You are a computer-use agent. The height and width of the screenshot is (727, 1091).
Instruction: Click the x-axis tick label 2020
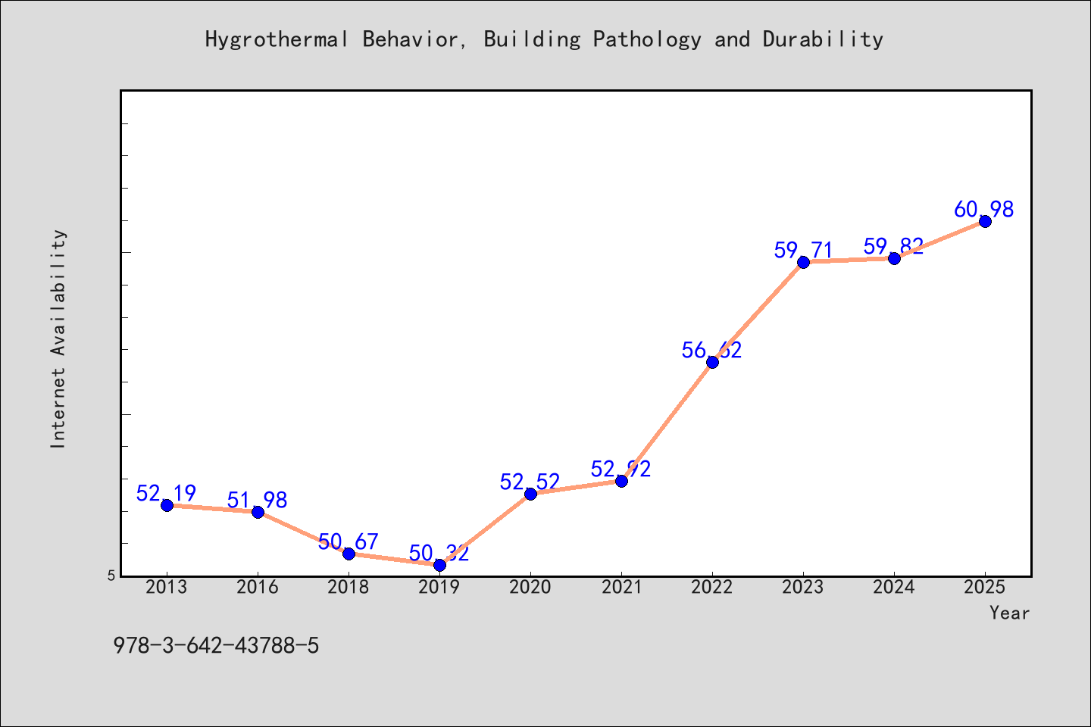[530, 587]
